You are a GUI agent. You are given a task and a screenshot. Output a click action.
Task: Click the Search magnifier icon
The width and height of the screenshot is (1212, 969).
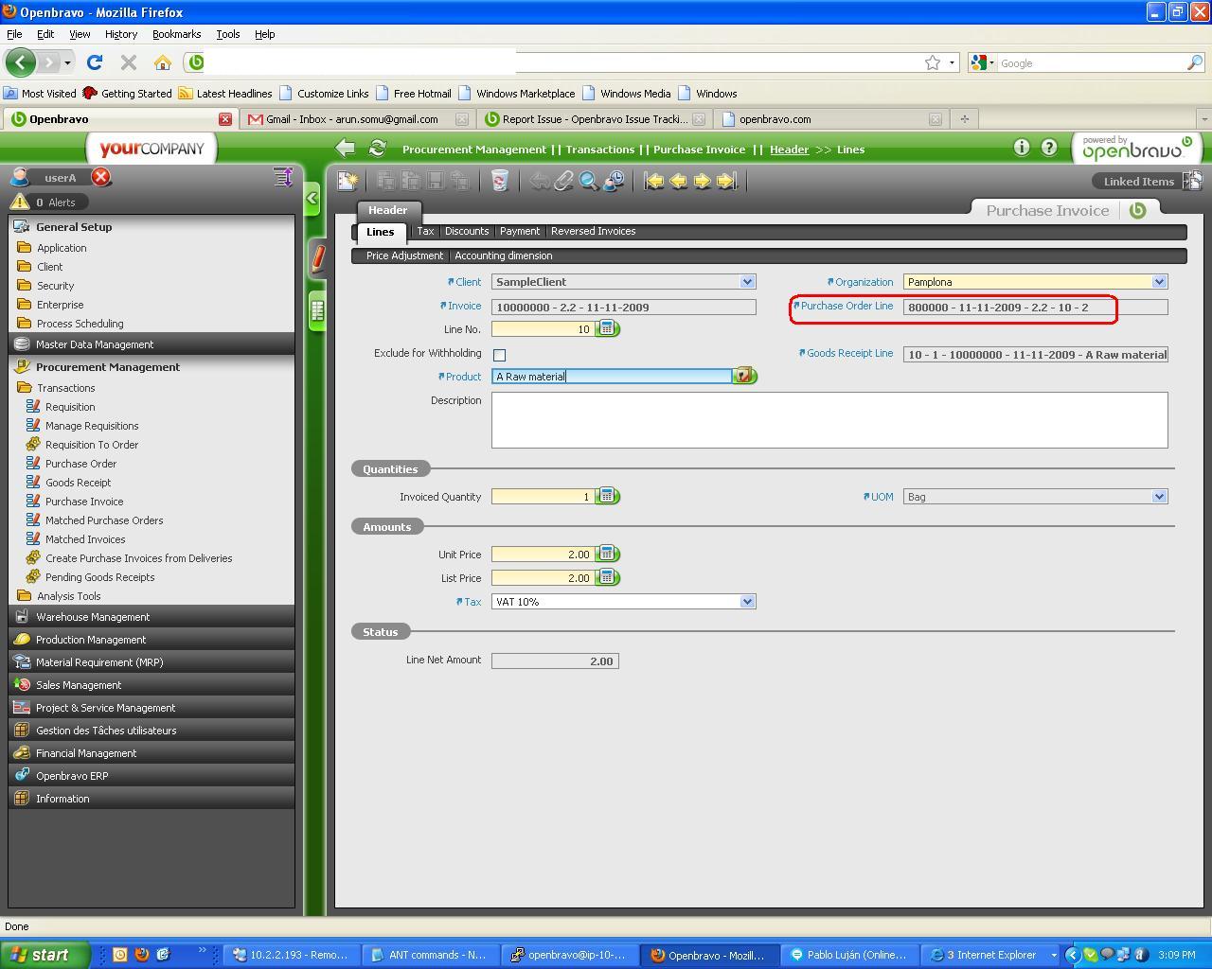589,181
